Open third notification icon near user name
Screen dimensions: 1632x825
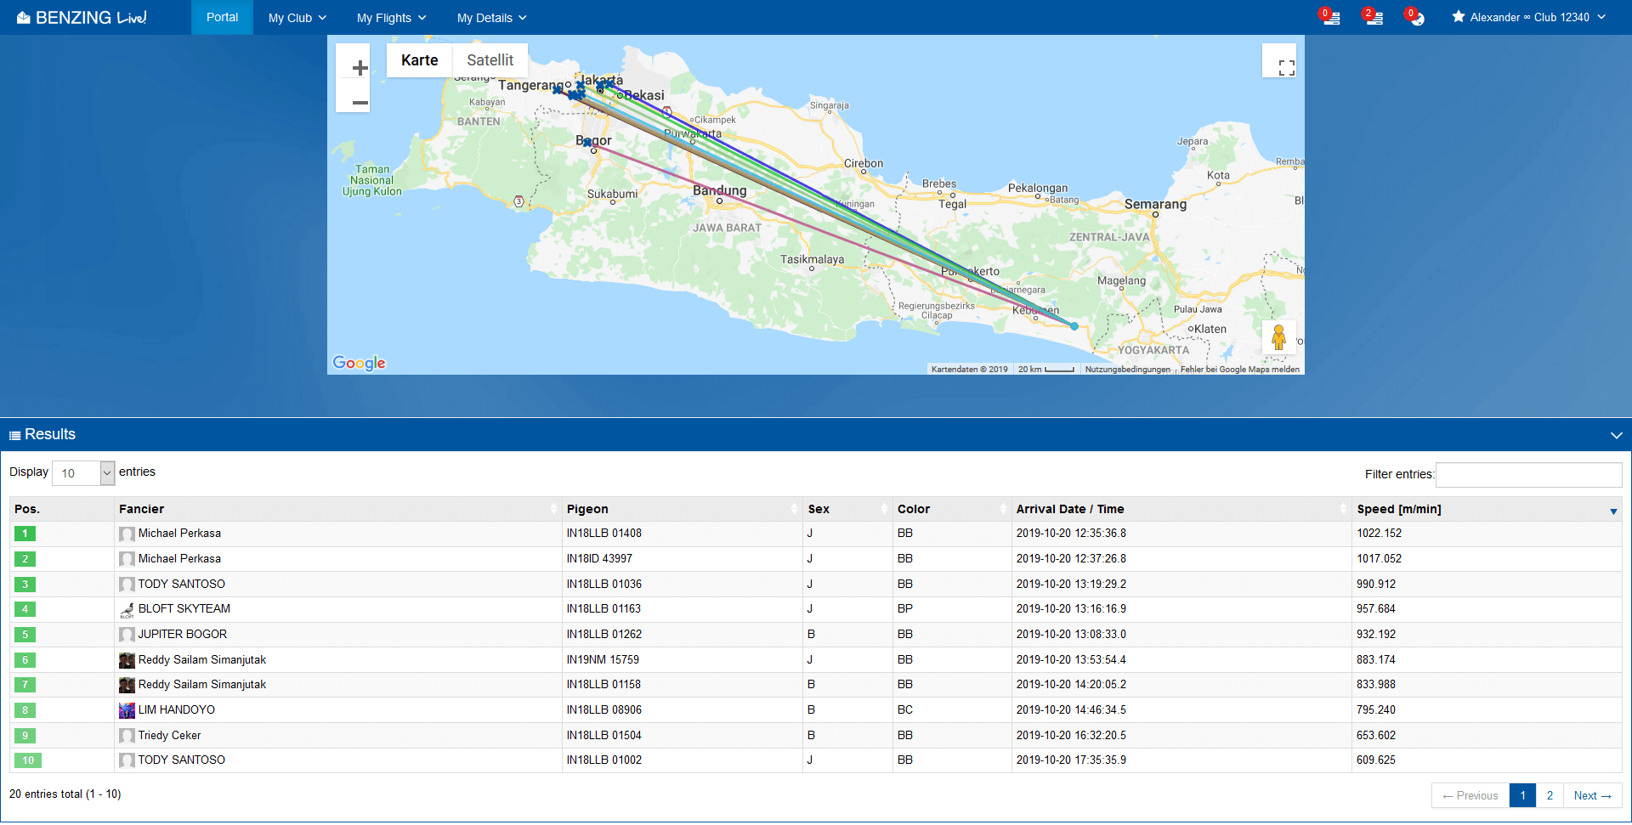coord(1414,17)
